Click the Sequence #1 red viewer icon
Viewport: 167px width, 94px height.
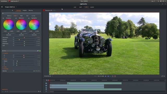tap(44, 10)
